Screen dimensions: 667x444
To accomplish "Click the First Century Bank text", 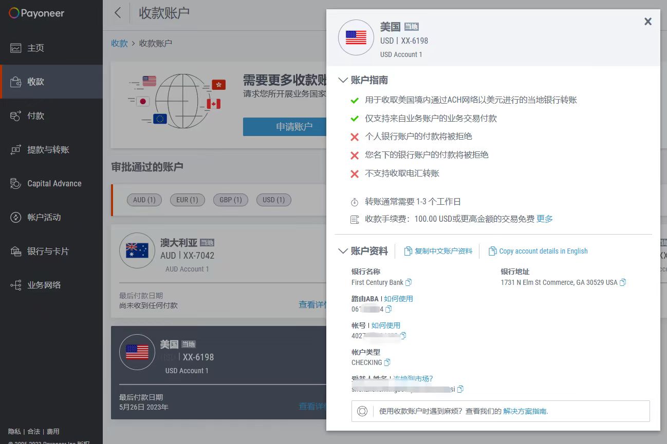I will [377, 282].
